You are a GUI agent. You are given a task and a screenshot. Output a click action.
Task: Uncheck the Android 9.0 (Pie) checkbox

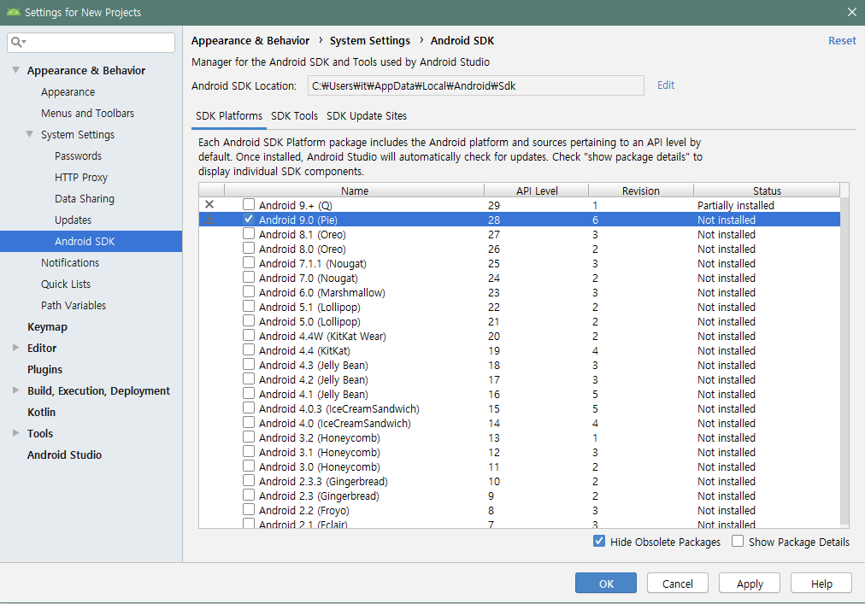(x=249, y=219)
